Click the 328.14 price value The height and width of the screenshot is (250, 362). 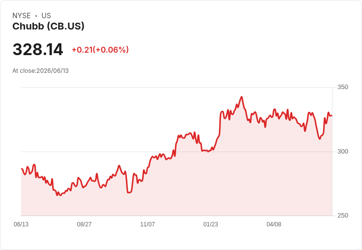pyautogui.click(x=38, y=49)
